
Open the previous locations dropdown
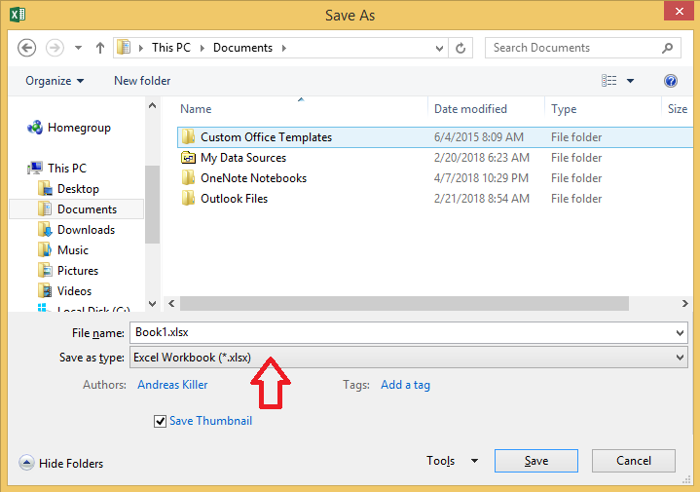[x=439, y=48]
